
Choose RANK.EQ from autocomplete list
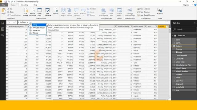coord(38,31)
